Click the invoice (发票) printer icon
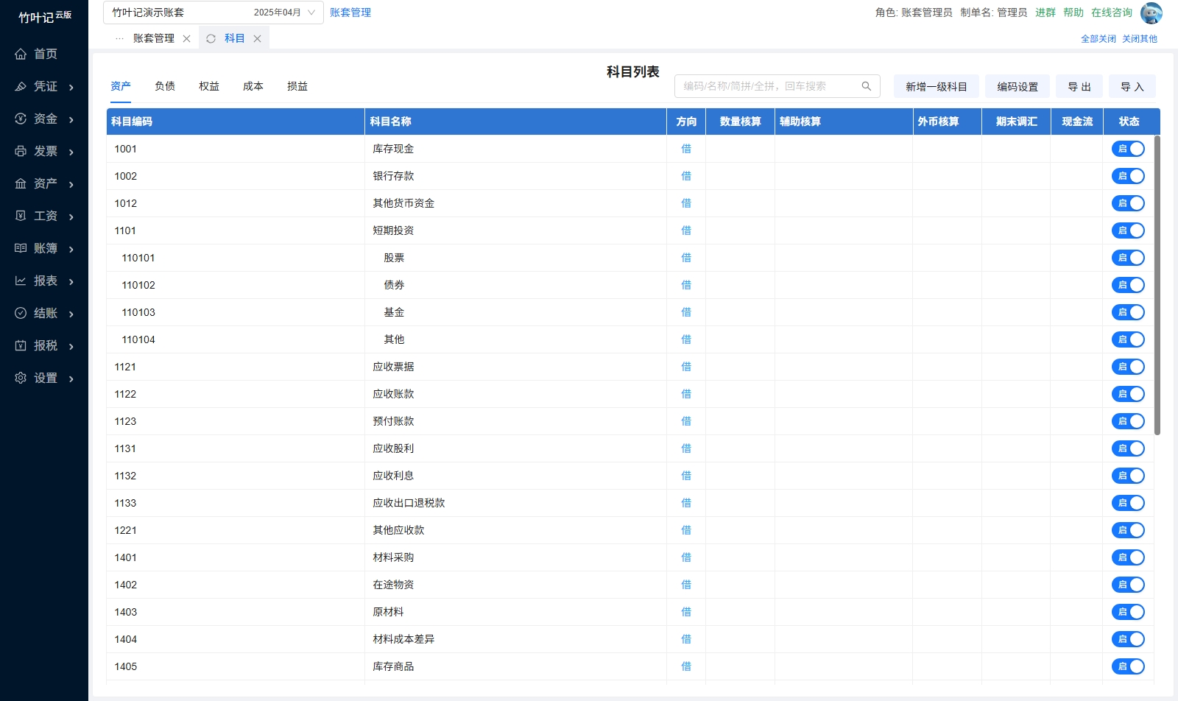This screenshot has width=1178, height=701. [x=21, y=151]
